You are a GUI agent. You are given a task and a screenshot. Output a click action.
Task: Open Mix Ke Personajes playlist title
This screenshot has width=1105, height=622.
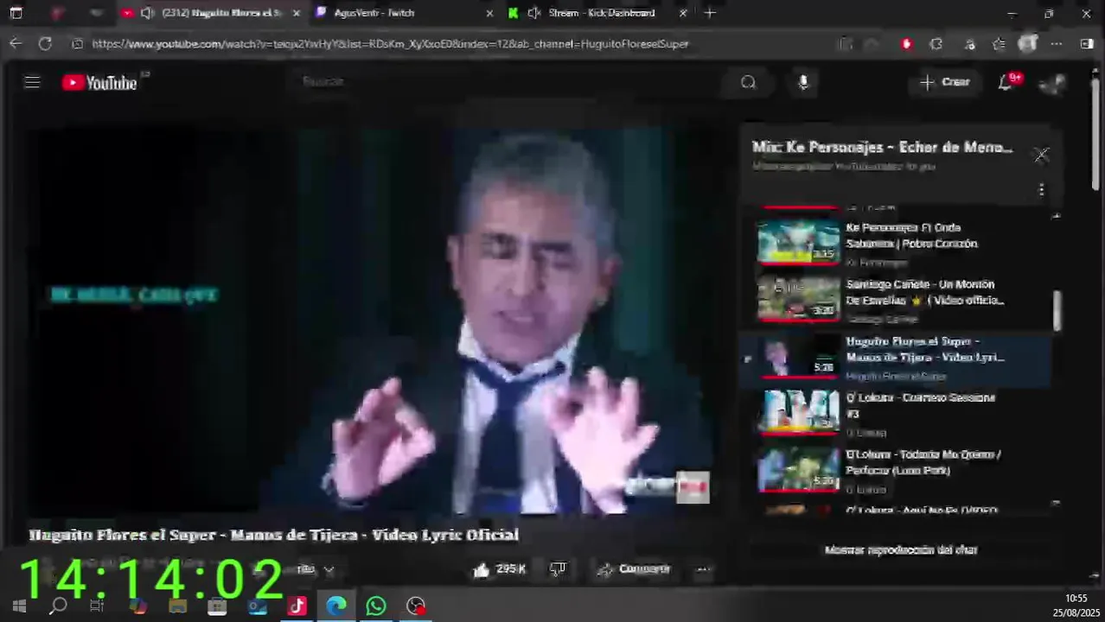[x=882, y=147]
